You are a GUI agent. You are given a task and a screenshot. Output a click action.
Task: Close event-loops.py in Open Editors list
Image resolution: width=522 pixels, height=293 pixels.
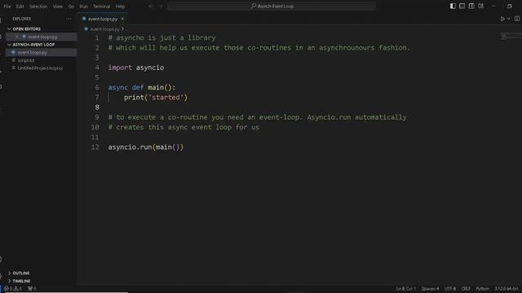click(17, 37)
